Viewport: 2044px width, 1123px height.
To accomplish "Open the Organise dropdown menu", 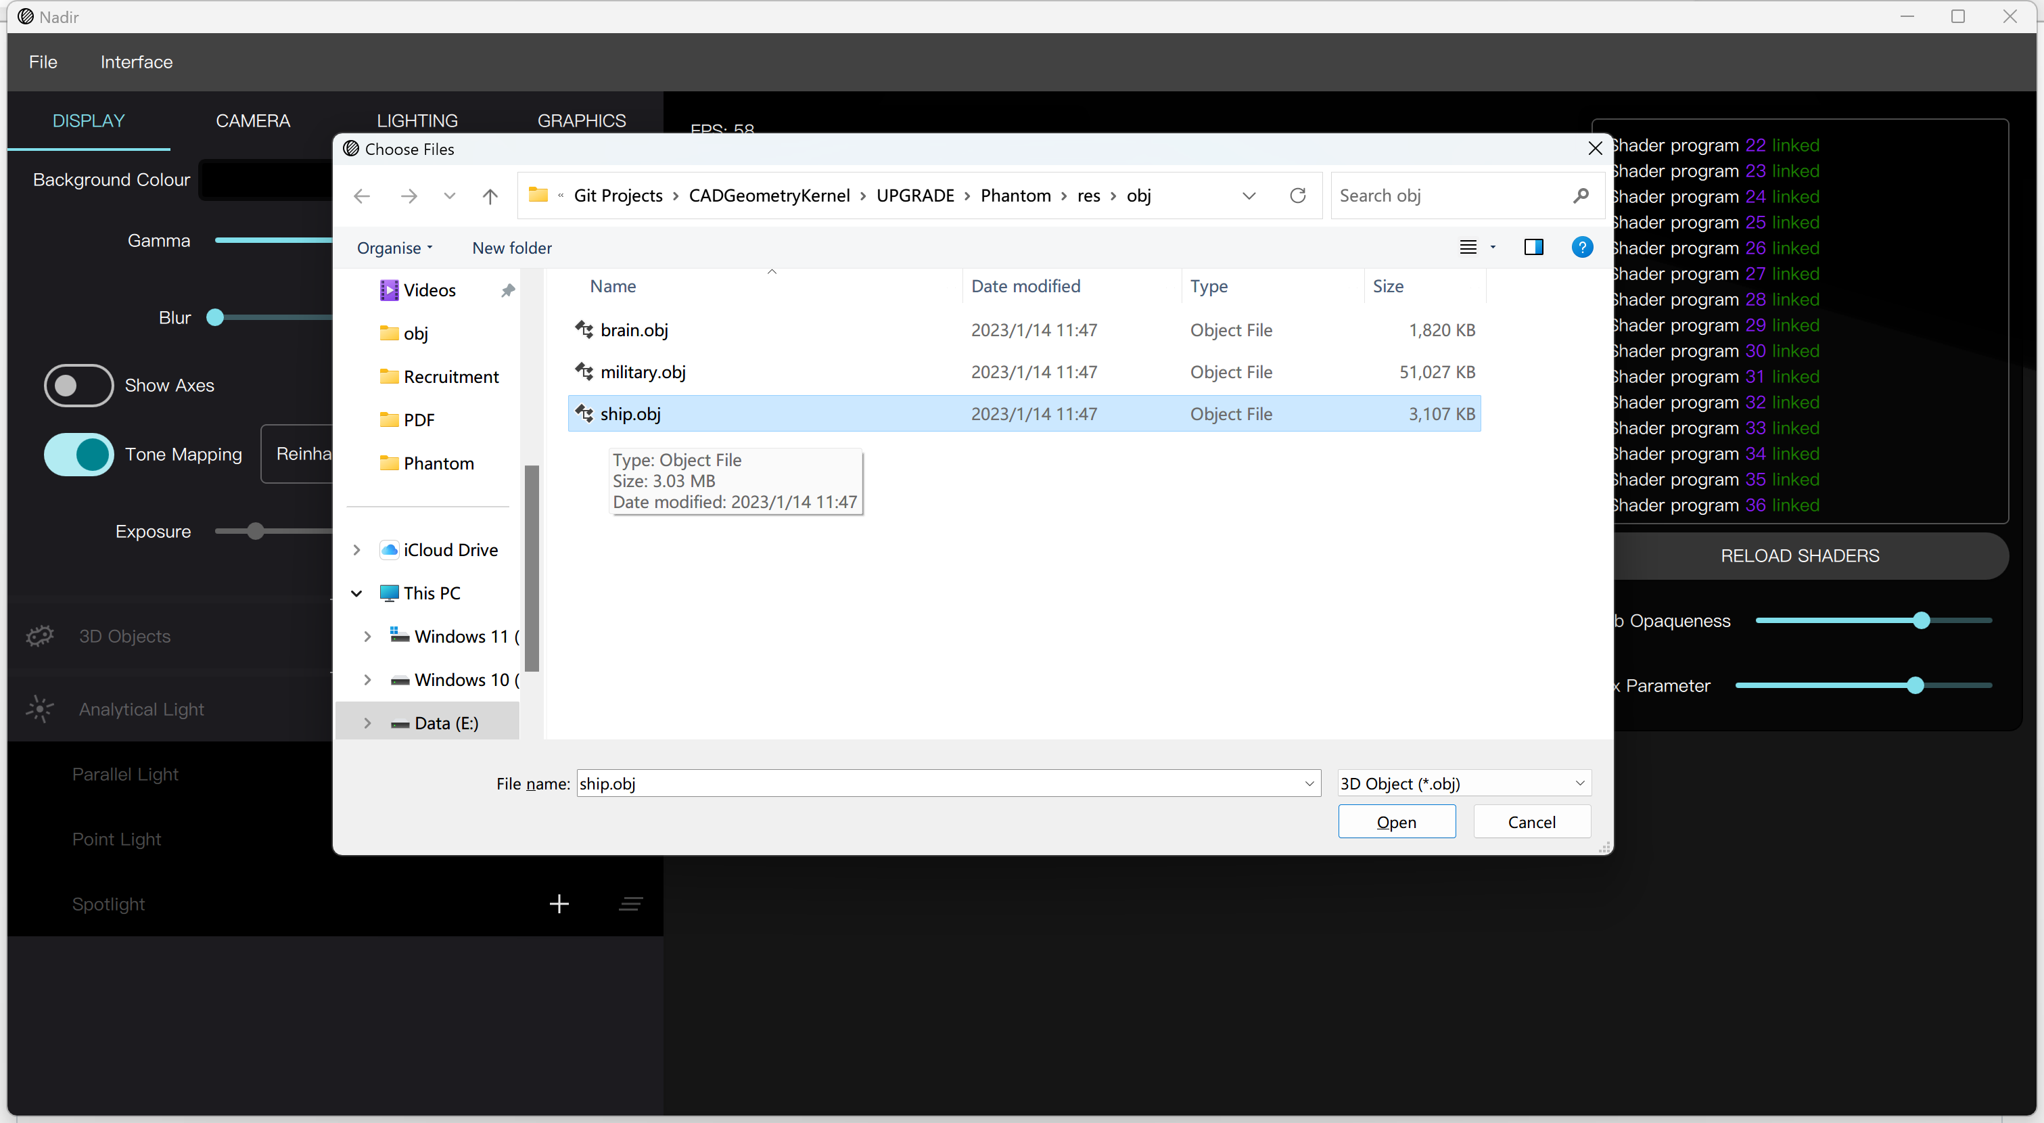I will pos(394,248).
